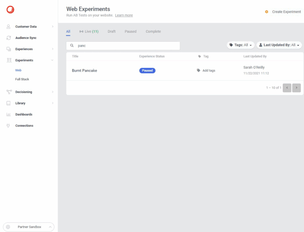Select the Complete tab
304x232 pixels.
point(153,32)
